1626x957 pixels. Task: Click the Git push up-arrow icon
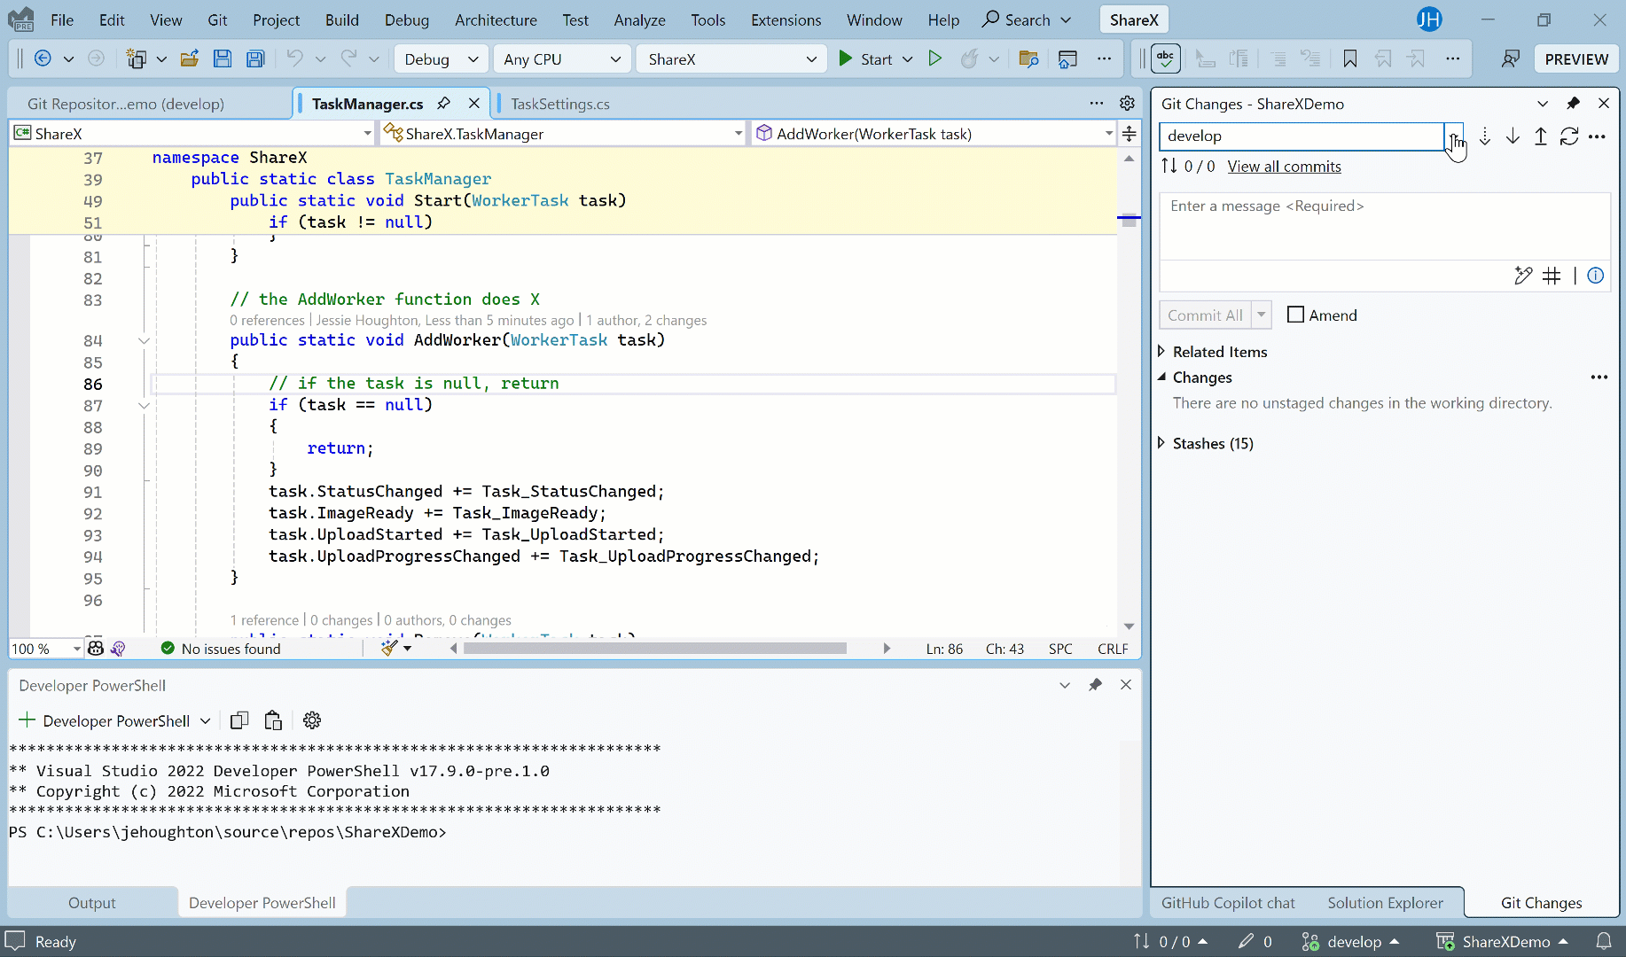click(1541, 136)
